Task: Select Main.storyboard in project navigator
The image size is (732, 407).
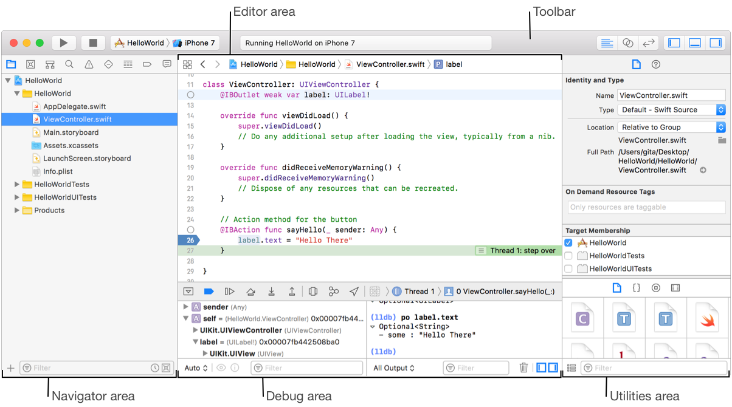Action: (71, 132)
